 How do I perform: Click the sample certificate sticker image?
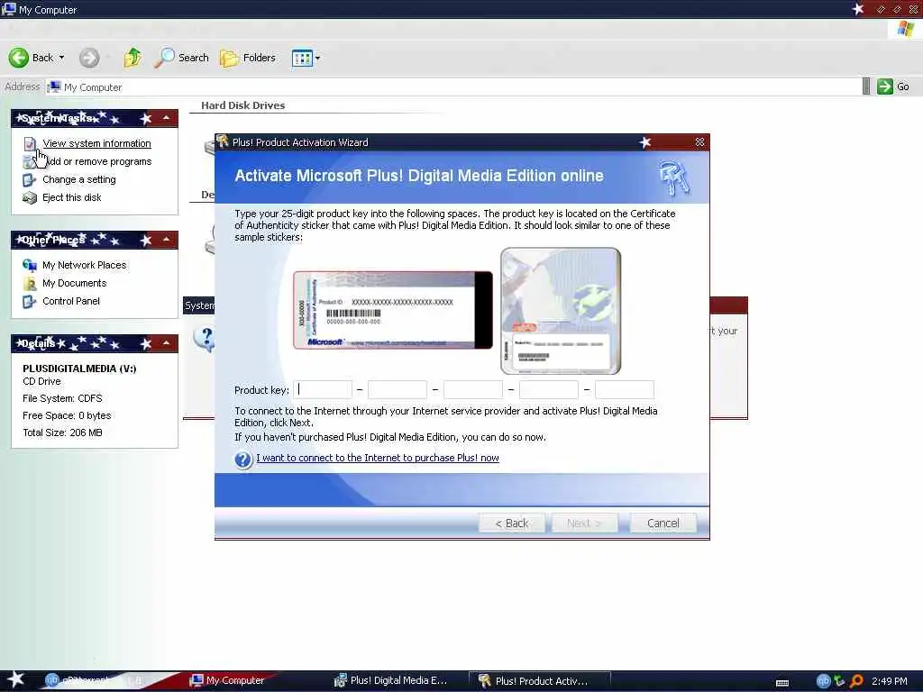pyautogui.click(x=393, y=310)
